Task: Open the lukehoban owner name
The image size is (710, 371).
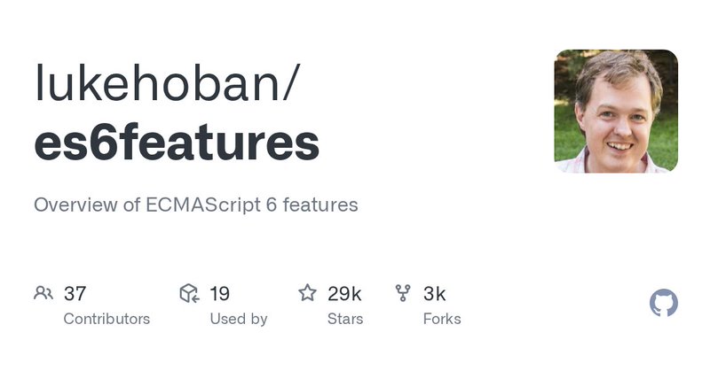Action: (157, 83)
